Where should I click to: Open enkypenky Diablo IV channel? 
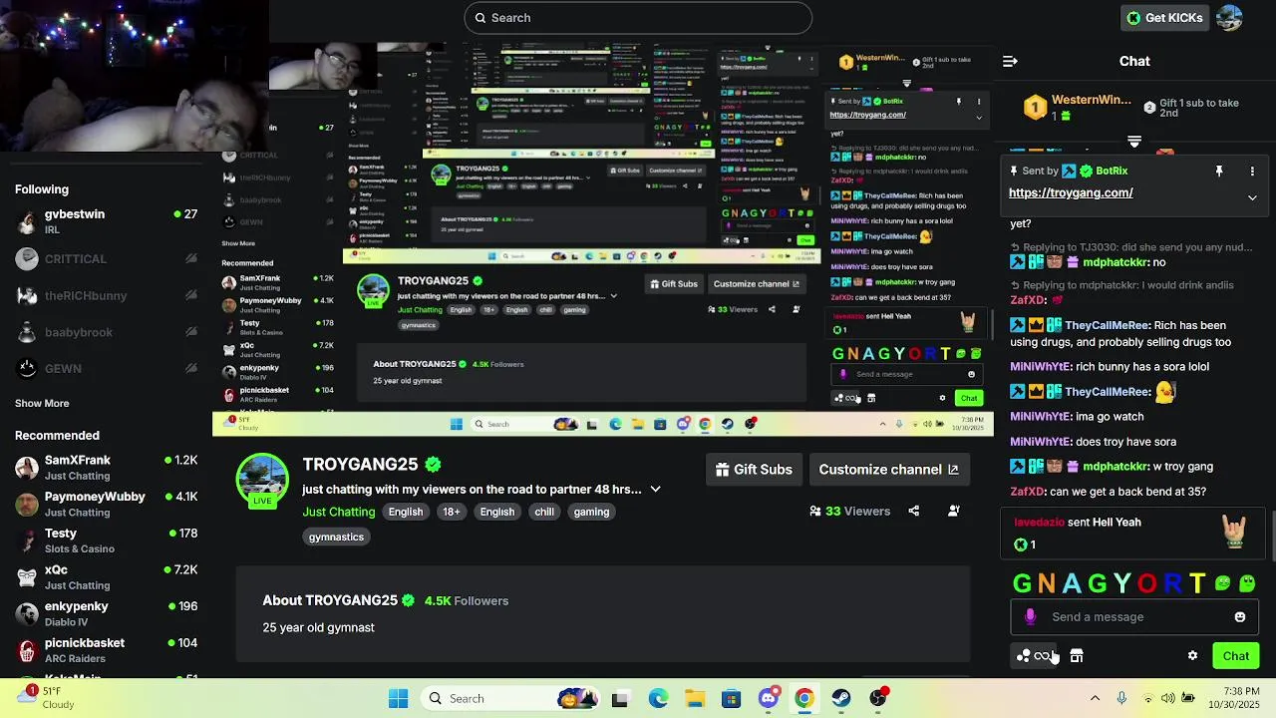(x=106, y=613)
